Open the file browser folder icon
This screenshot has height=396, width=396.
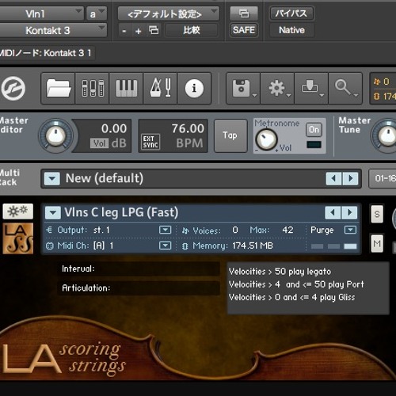point(58,89)
